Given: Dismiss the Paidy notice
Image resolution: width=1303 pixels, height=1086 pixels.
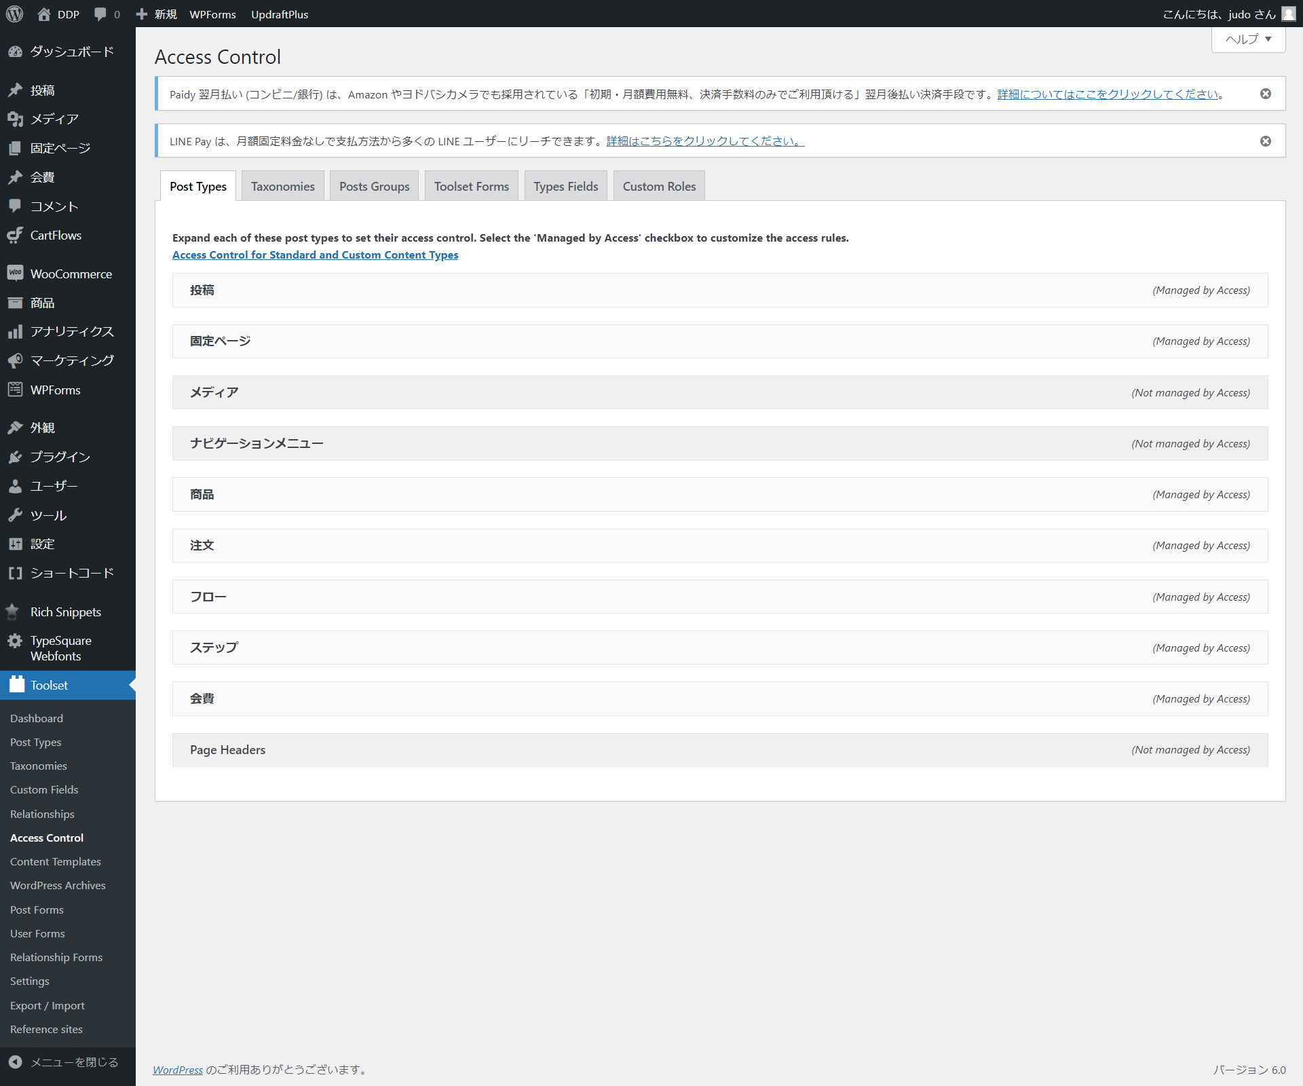Looking at the screenshot, I should tap(1266, 94).
